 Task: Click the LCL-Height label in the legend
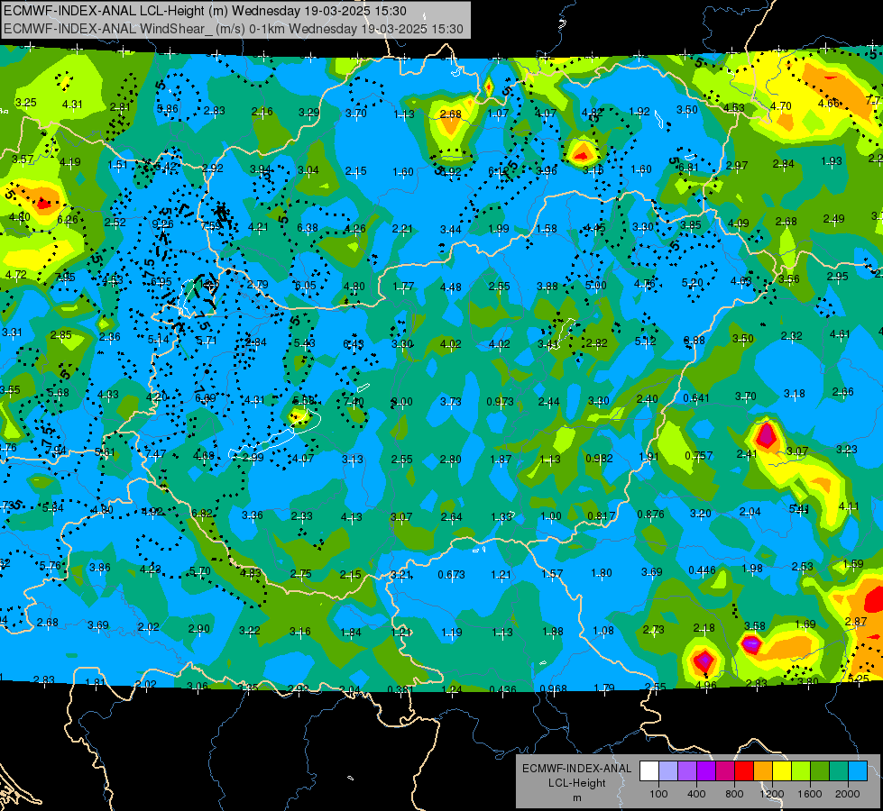(576, 783)
